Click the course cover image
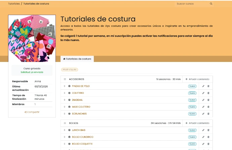 (32, 39)
